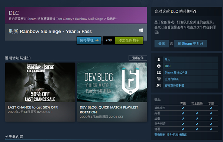
Task: Expand 查看所有 16 种已支持语言 link
Action: pos(170,135)
